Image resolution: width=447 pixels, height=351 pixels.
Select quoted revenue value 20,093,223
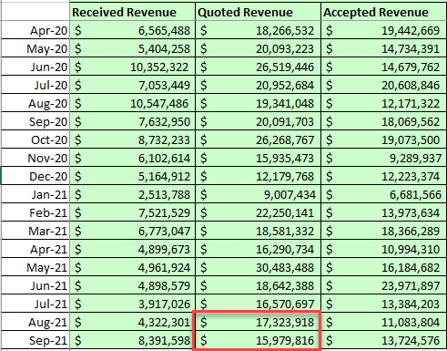[258, 48]
